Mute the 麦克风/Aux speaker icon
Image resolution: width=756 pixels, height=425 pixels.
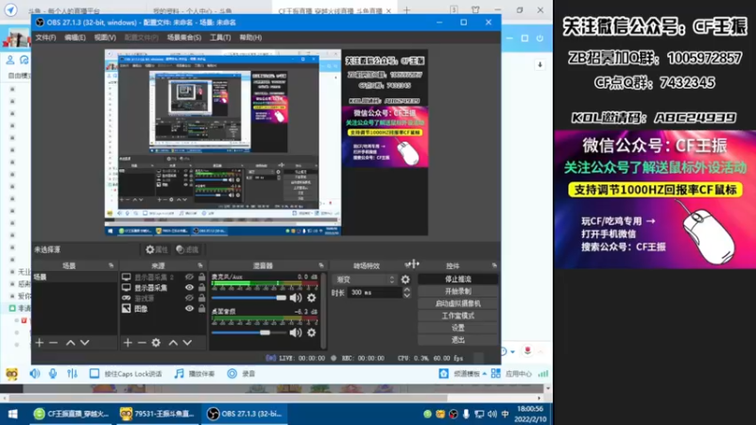tap(296, 297)
